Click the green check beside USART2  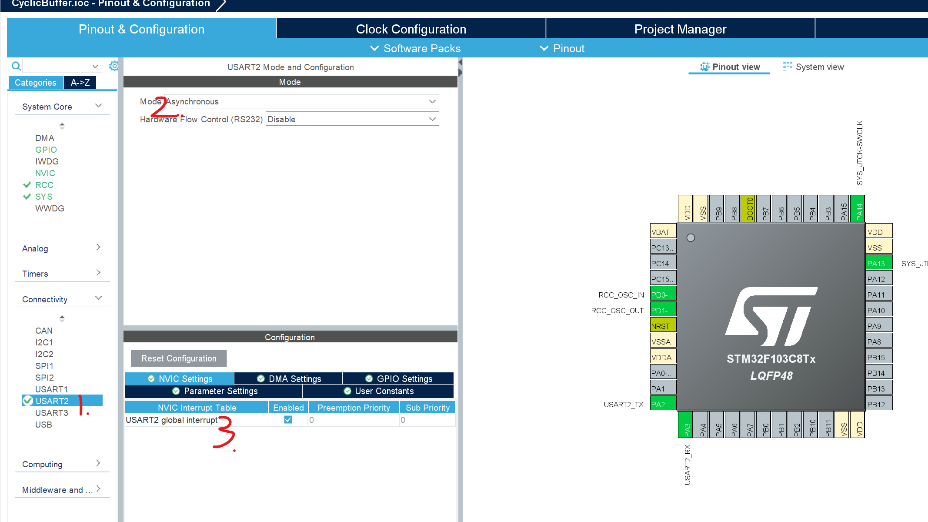pos(28,401)
